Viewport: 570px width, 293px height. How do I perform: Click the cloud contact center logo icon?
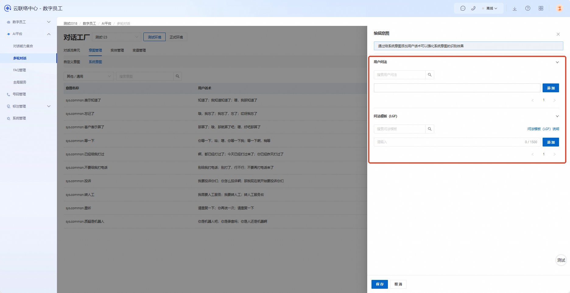coord(8,8)
